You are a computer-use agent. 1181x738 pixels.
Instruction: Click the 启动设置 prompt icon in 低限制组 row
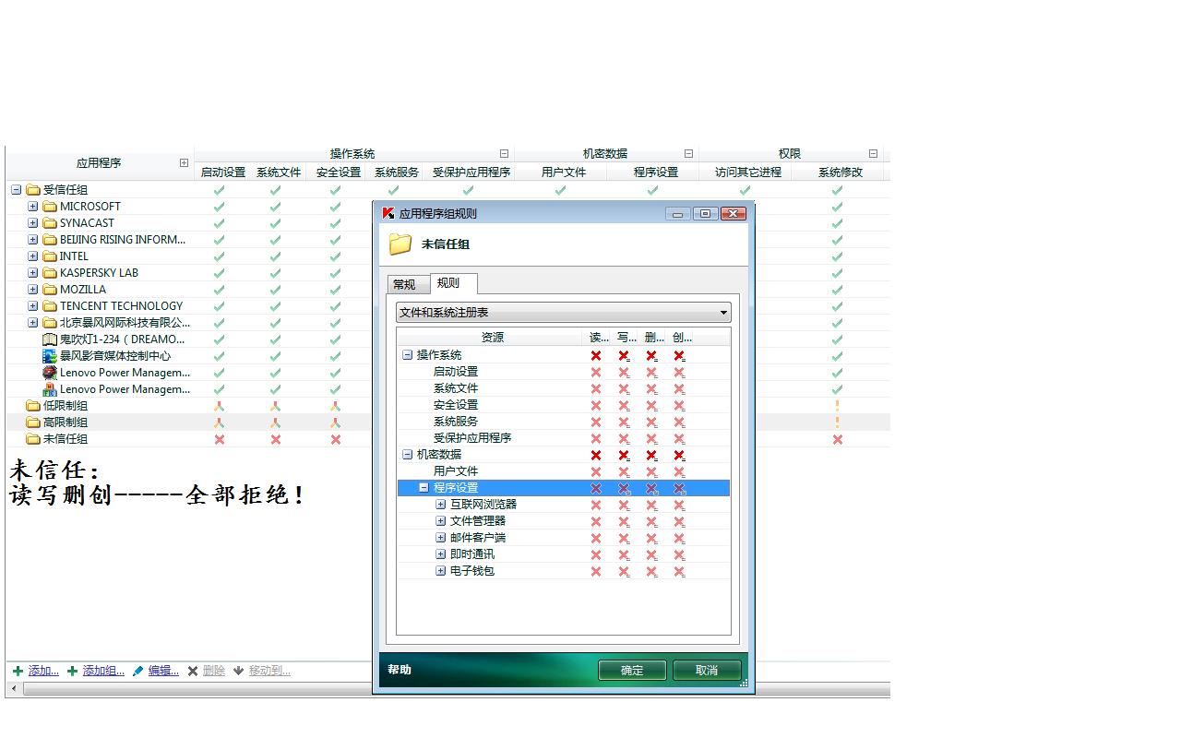pyautogui.click(x=219, y=406)
